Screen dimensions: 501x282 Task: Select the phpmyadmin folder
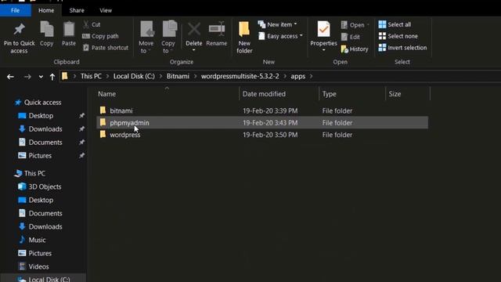coord(262,123)
